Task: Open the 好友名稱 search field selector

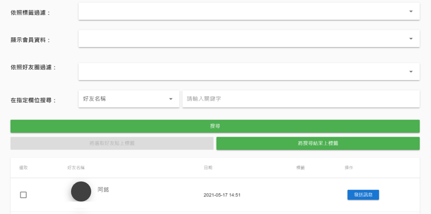Action: (x=129, y=99)
